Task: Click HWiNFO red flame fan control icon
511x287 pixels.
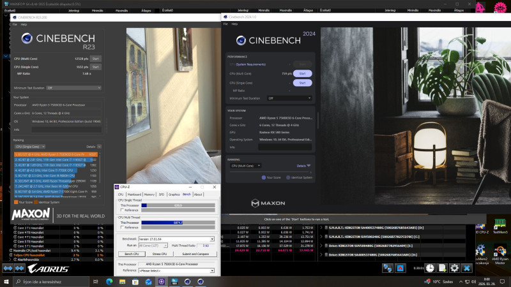Action: [400, 268]
